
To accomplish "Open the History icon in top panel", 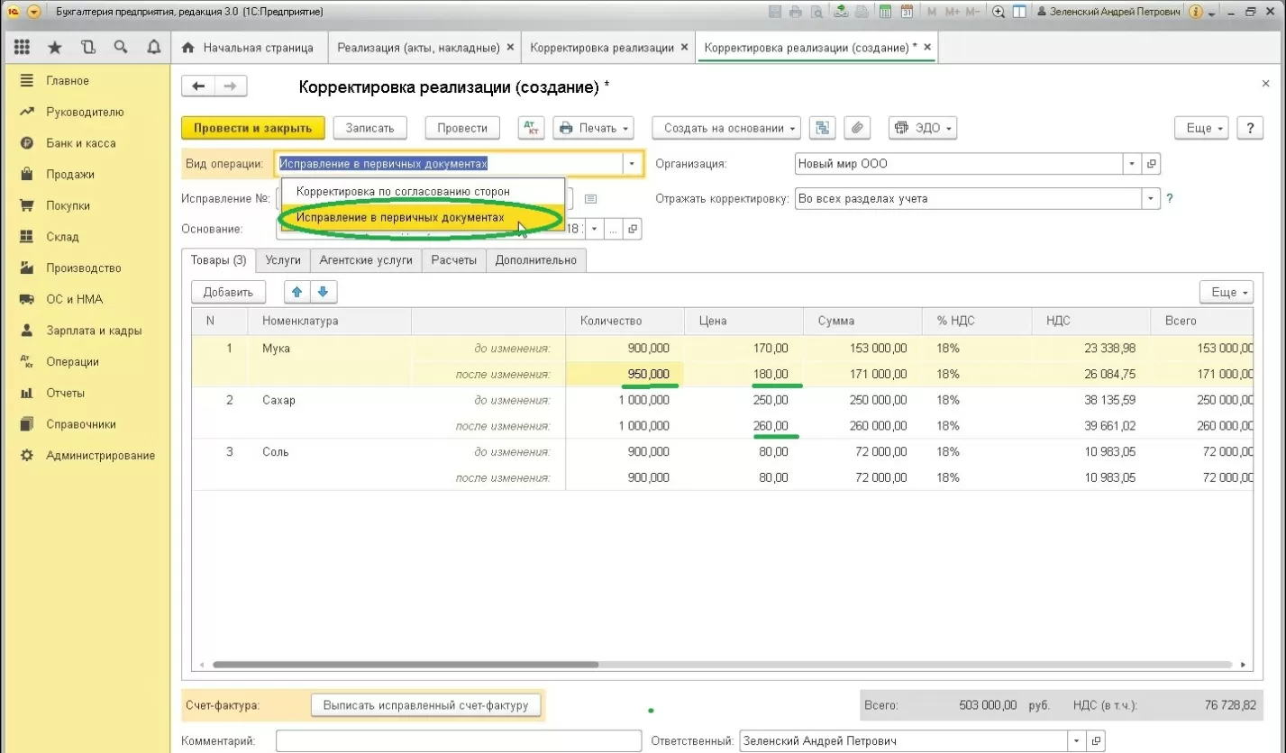I will click(87, 47).
